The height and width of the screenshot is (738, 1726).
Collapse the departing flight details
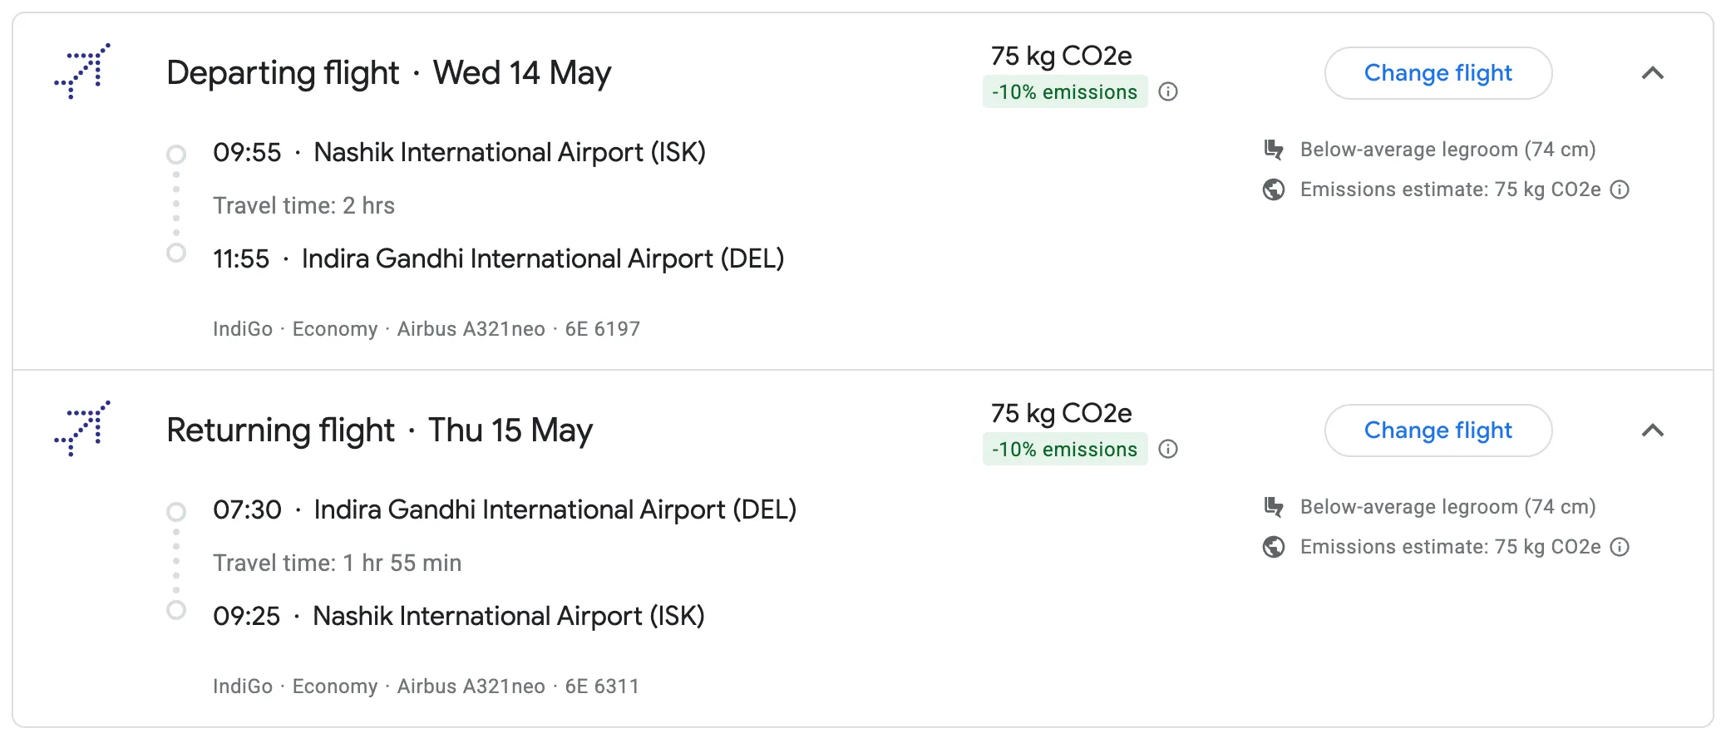1652,73
